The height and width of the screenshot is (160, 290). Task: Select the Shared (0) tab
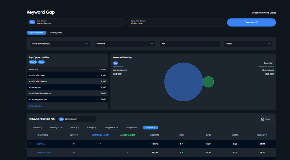coord(37,127)
